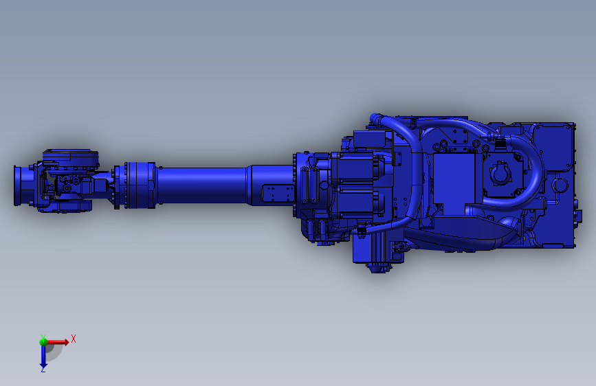The height and width of the screenshot is (386, 596).
Task: Click the blue Z axis arrow of triad
Action: click(43, 357)
